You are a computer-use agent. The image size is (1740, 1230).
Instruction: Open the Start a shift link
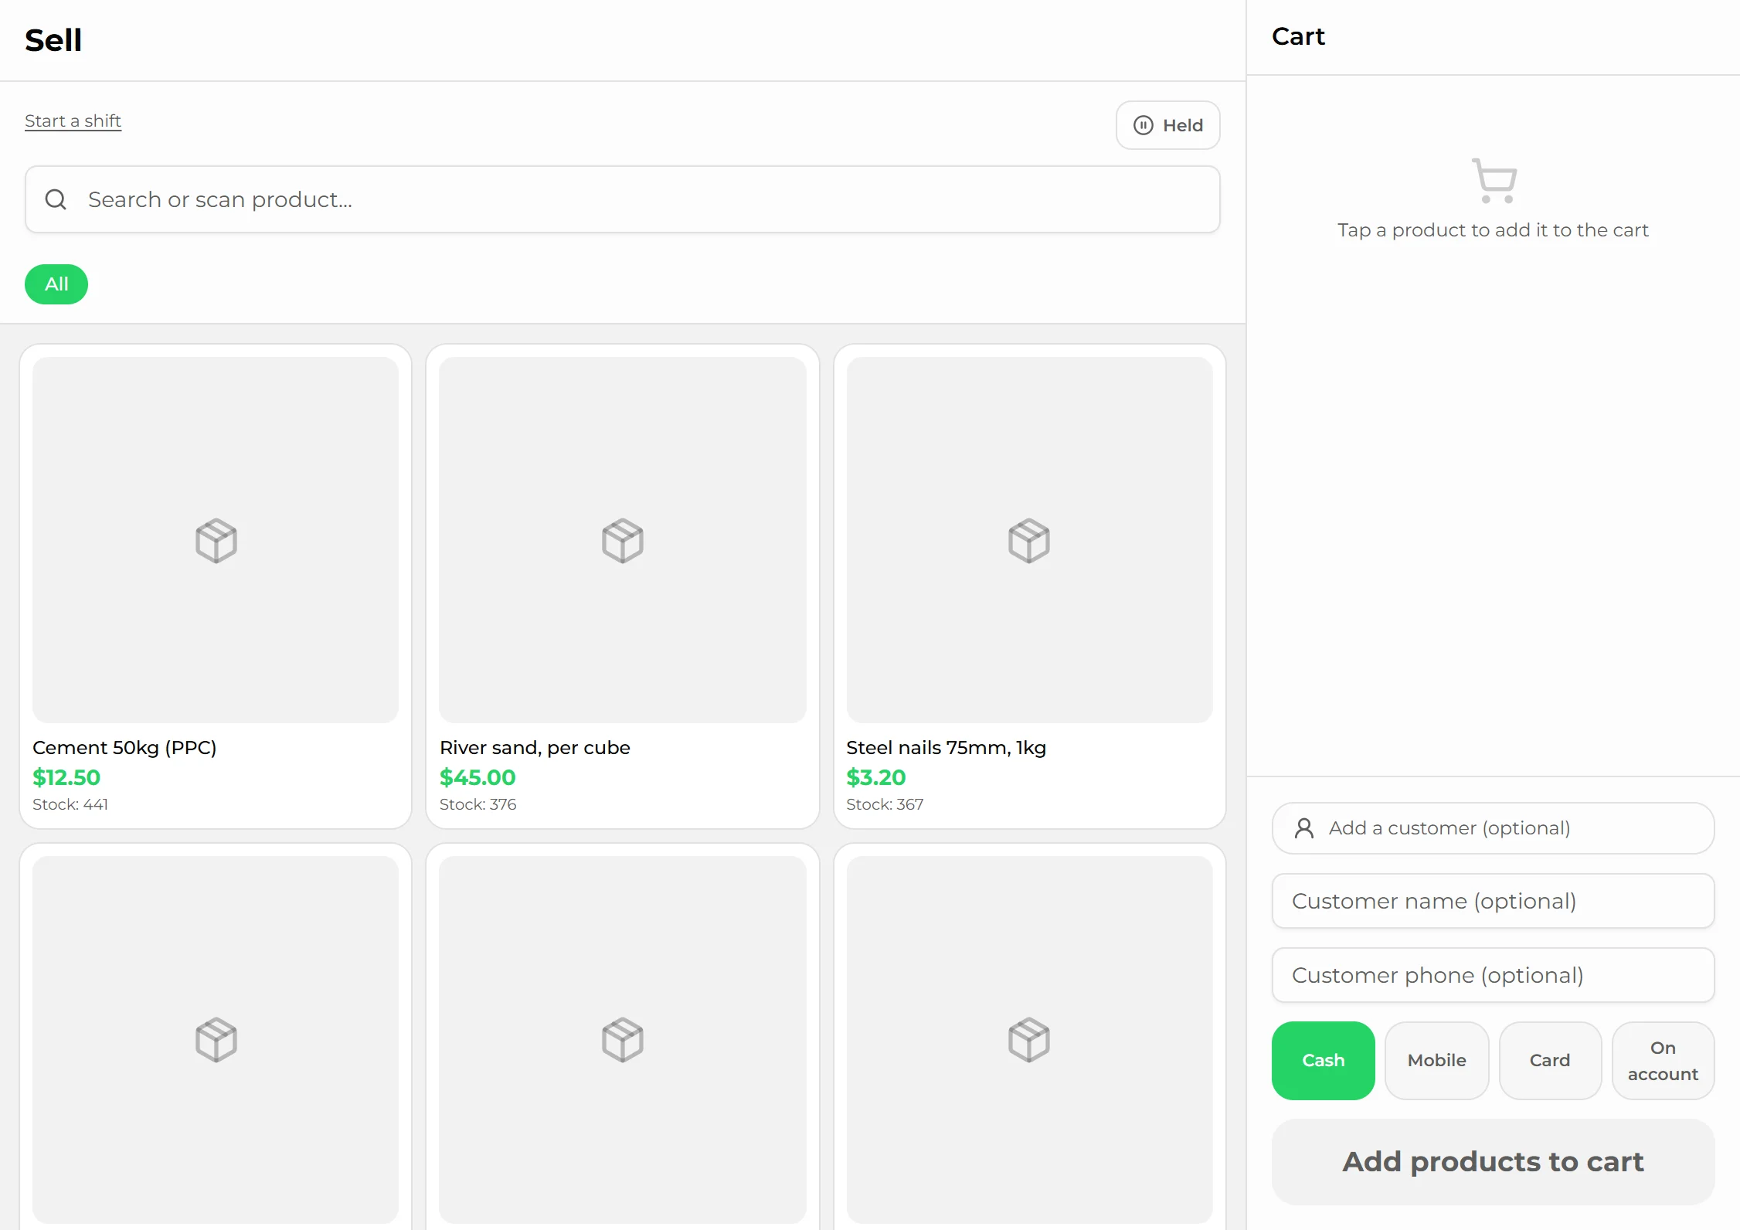(x=73, y=121)
